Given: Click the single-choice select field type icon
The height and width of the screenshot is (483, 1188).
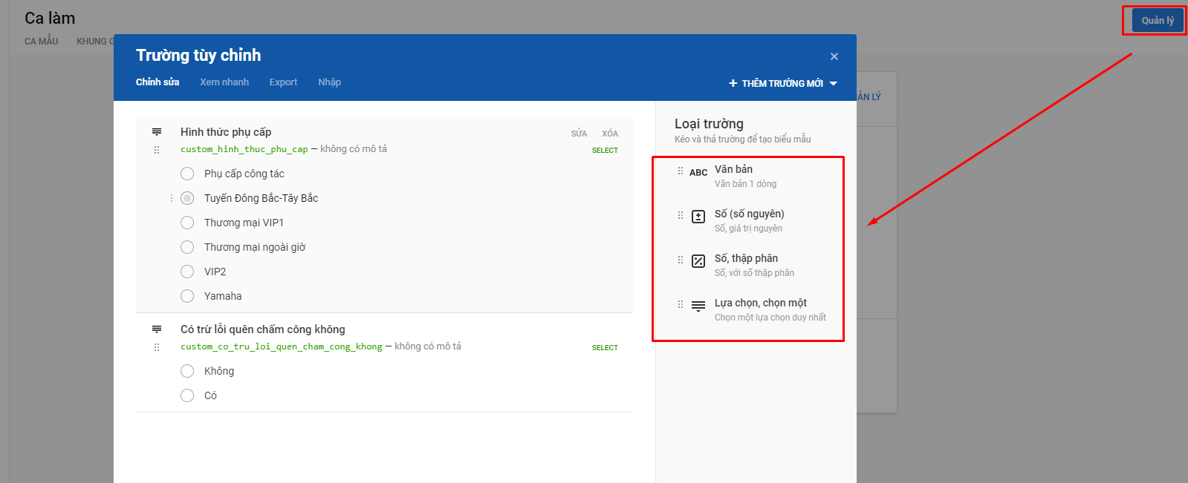Looking at the screenshot, I should pos(698,306).
